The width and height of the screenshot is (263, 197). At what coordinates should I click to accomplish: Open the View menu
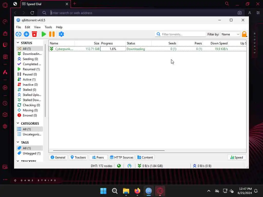[x=37, y=27]
